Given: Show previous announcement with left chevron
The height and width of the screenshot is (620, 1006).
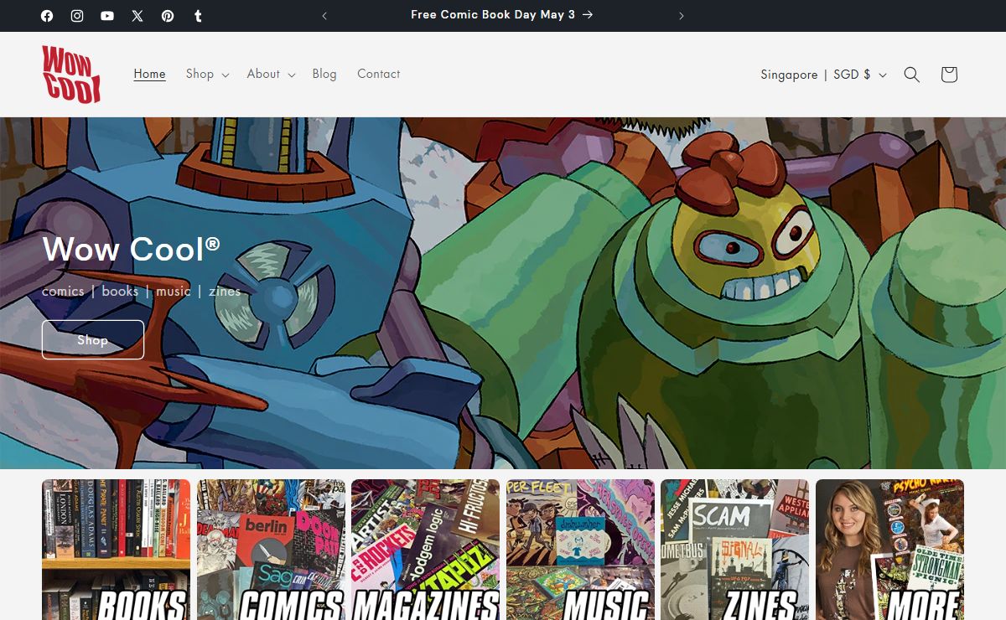Looking at the screenshot, I should (324, 16).
